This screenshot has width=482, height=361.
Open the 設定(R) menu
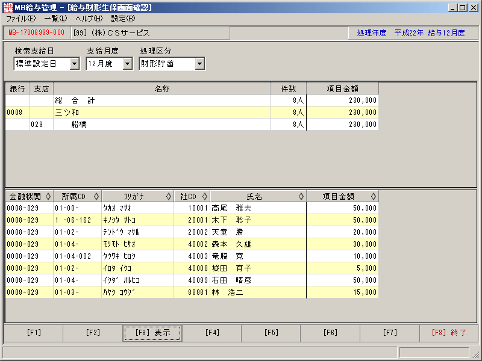point(123,19)
